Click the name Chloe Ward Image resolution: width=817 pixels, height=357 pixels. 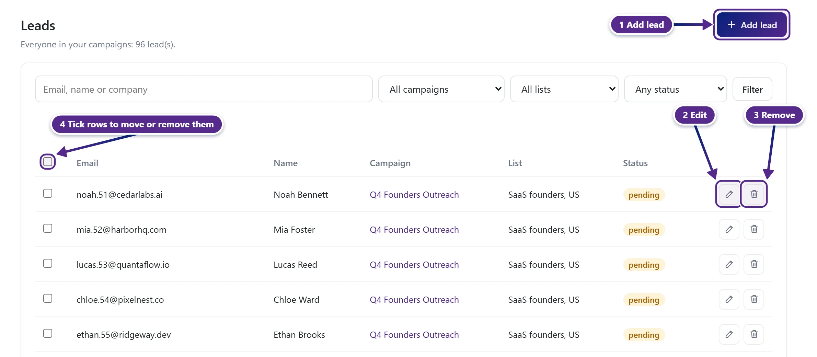296,300
